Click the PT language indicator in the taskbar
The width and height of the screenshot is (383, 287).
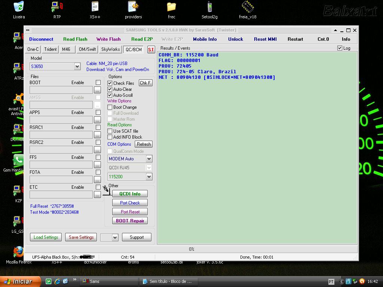point(331,282)
